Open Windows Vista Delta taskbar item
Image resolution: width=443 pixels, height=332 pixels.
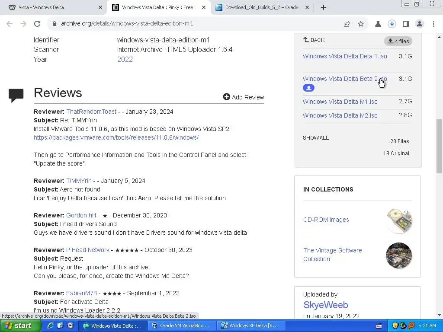[112, 326]
